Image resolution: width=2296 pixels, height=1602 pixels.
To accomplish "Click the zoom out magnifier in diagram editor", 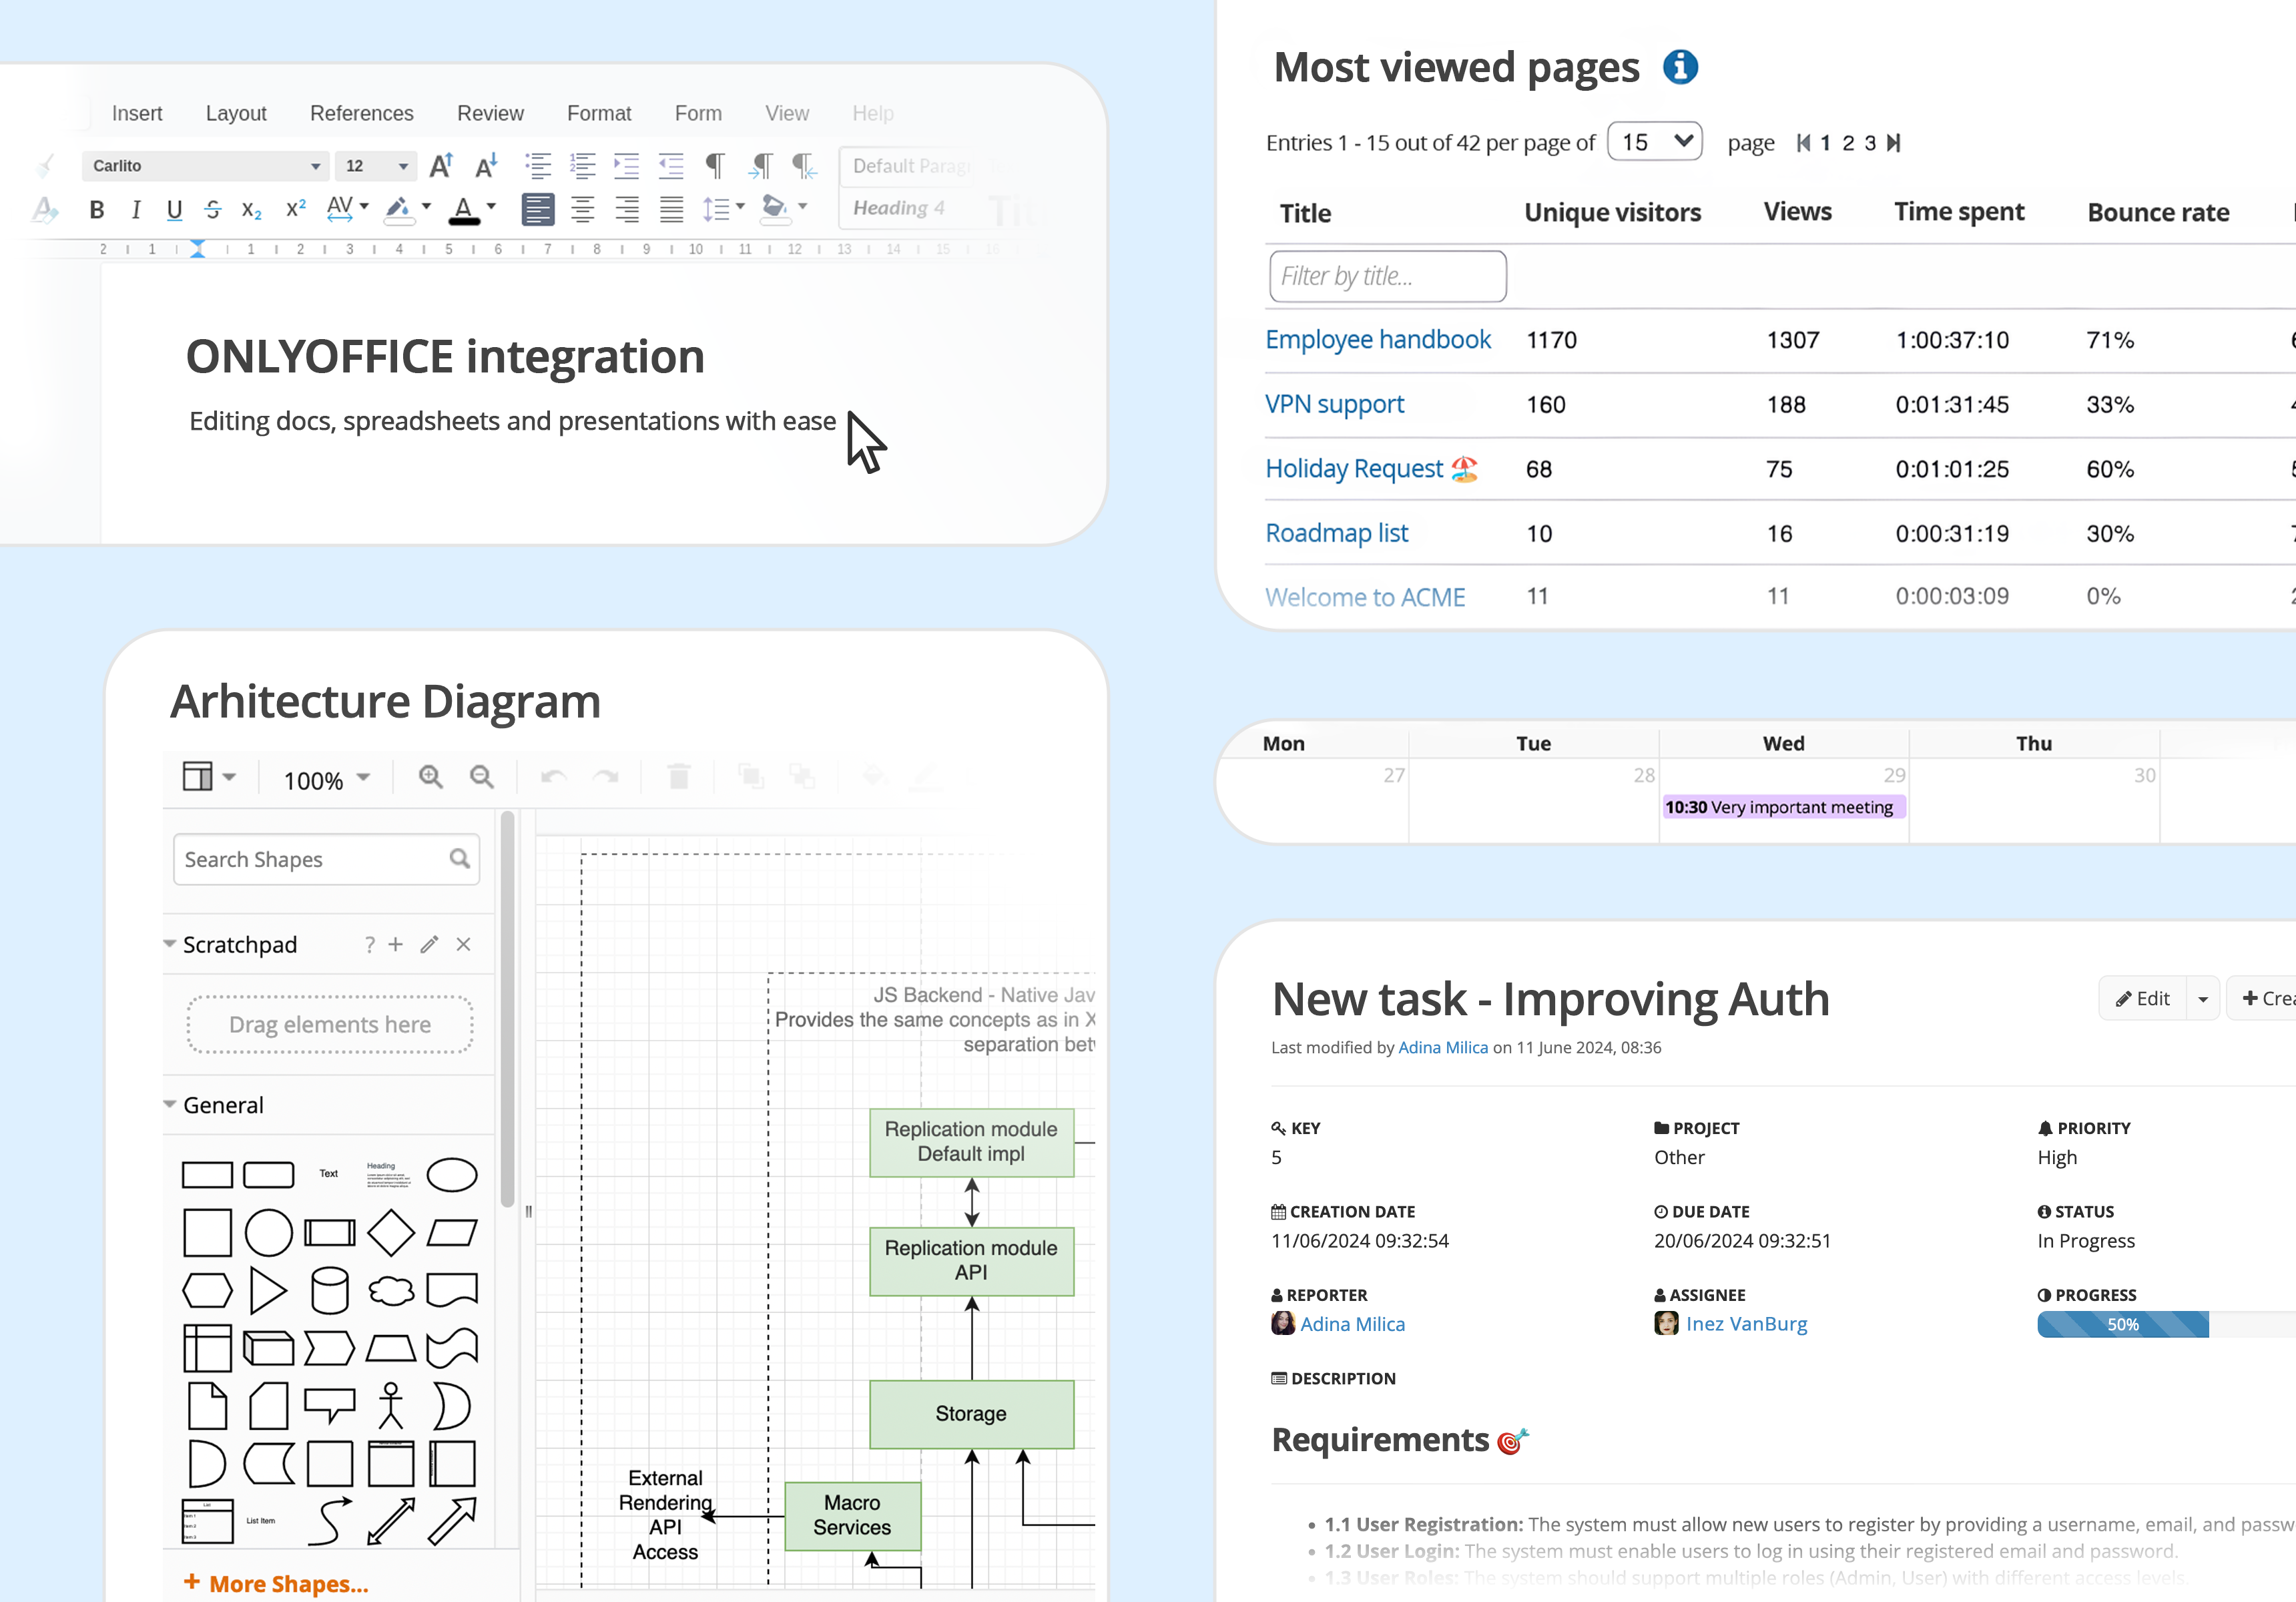I will coord(482,777).
